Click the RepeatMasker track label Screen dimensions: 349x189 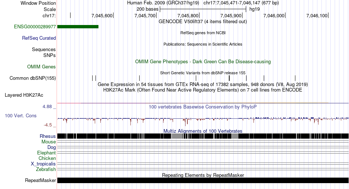[40, 180]
